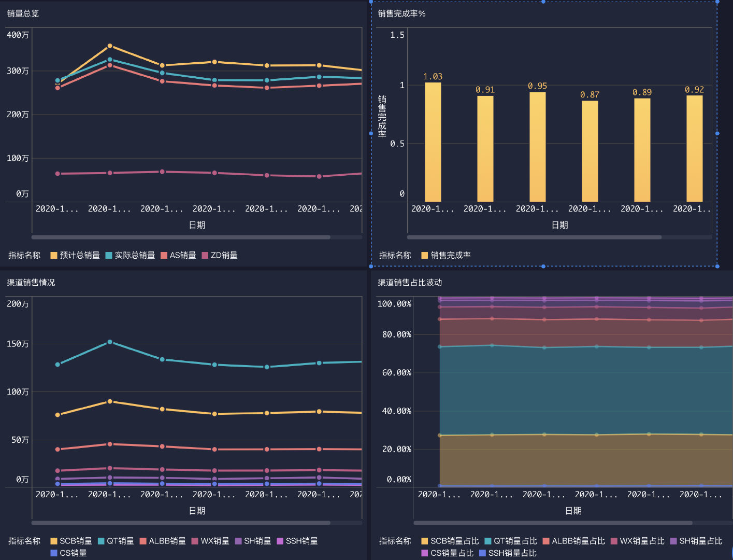Click peak point of QT销量 line

pyautogui.click(x=110, y=342)
